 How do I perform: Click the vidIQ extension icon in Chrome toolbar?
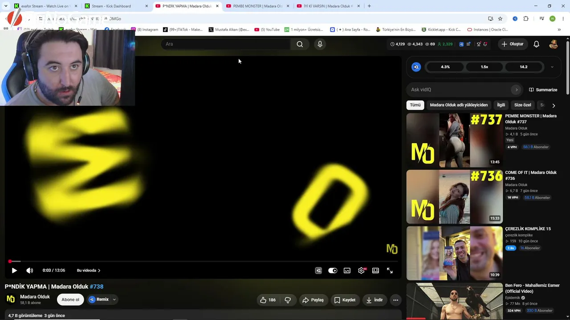[515, 19]
